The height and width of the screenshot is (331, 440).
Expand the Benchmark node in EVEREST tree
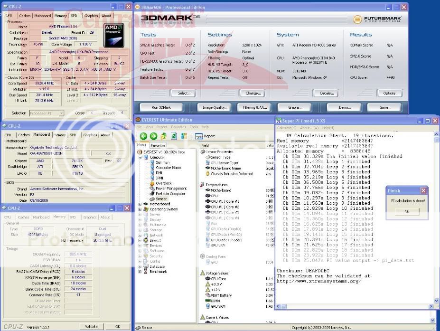tap(140, 272)
